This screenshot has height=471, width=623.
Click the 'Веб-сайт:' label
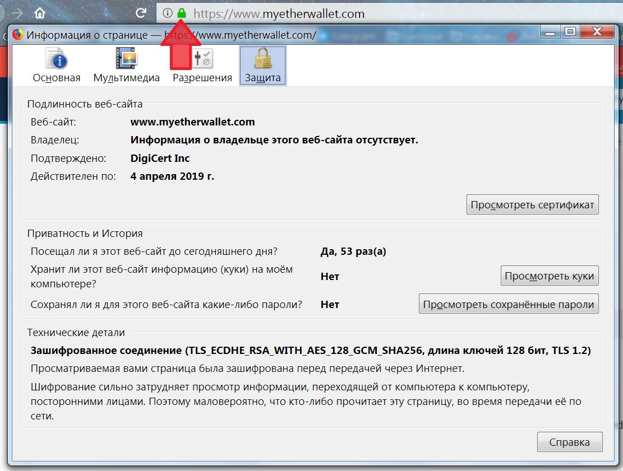pyautogui.click(x=53, y=122)
